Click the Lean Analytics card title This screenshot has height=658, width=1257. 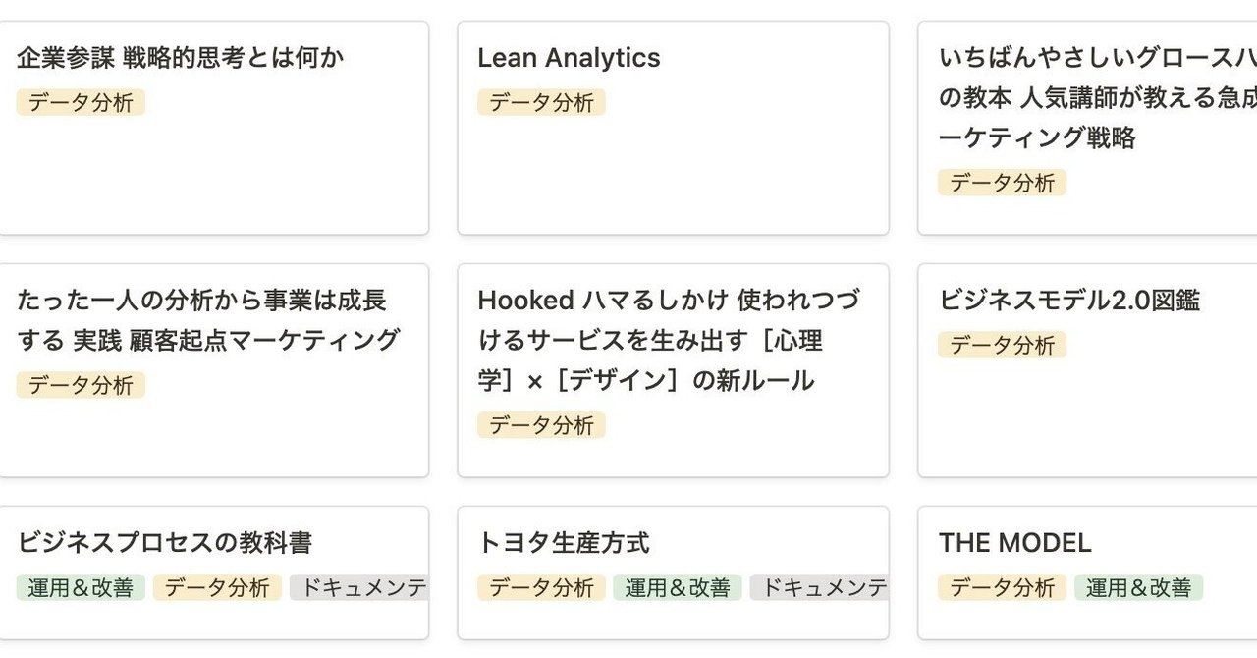coord(569,58)
